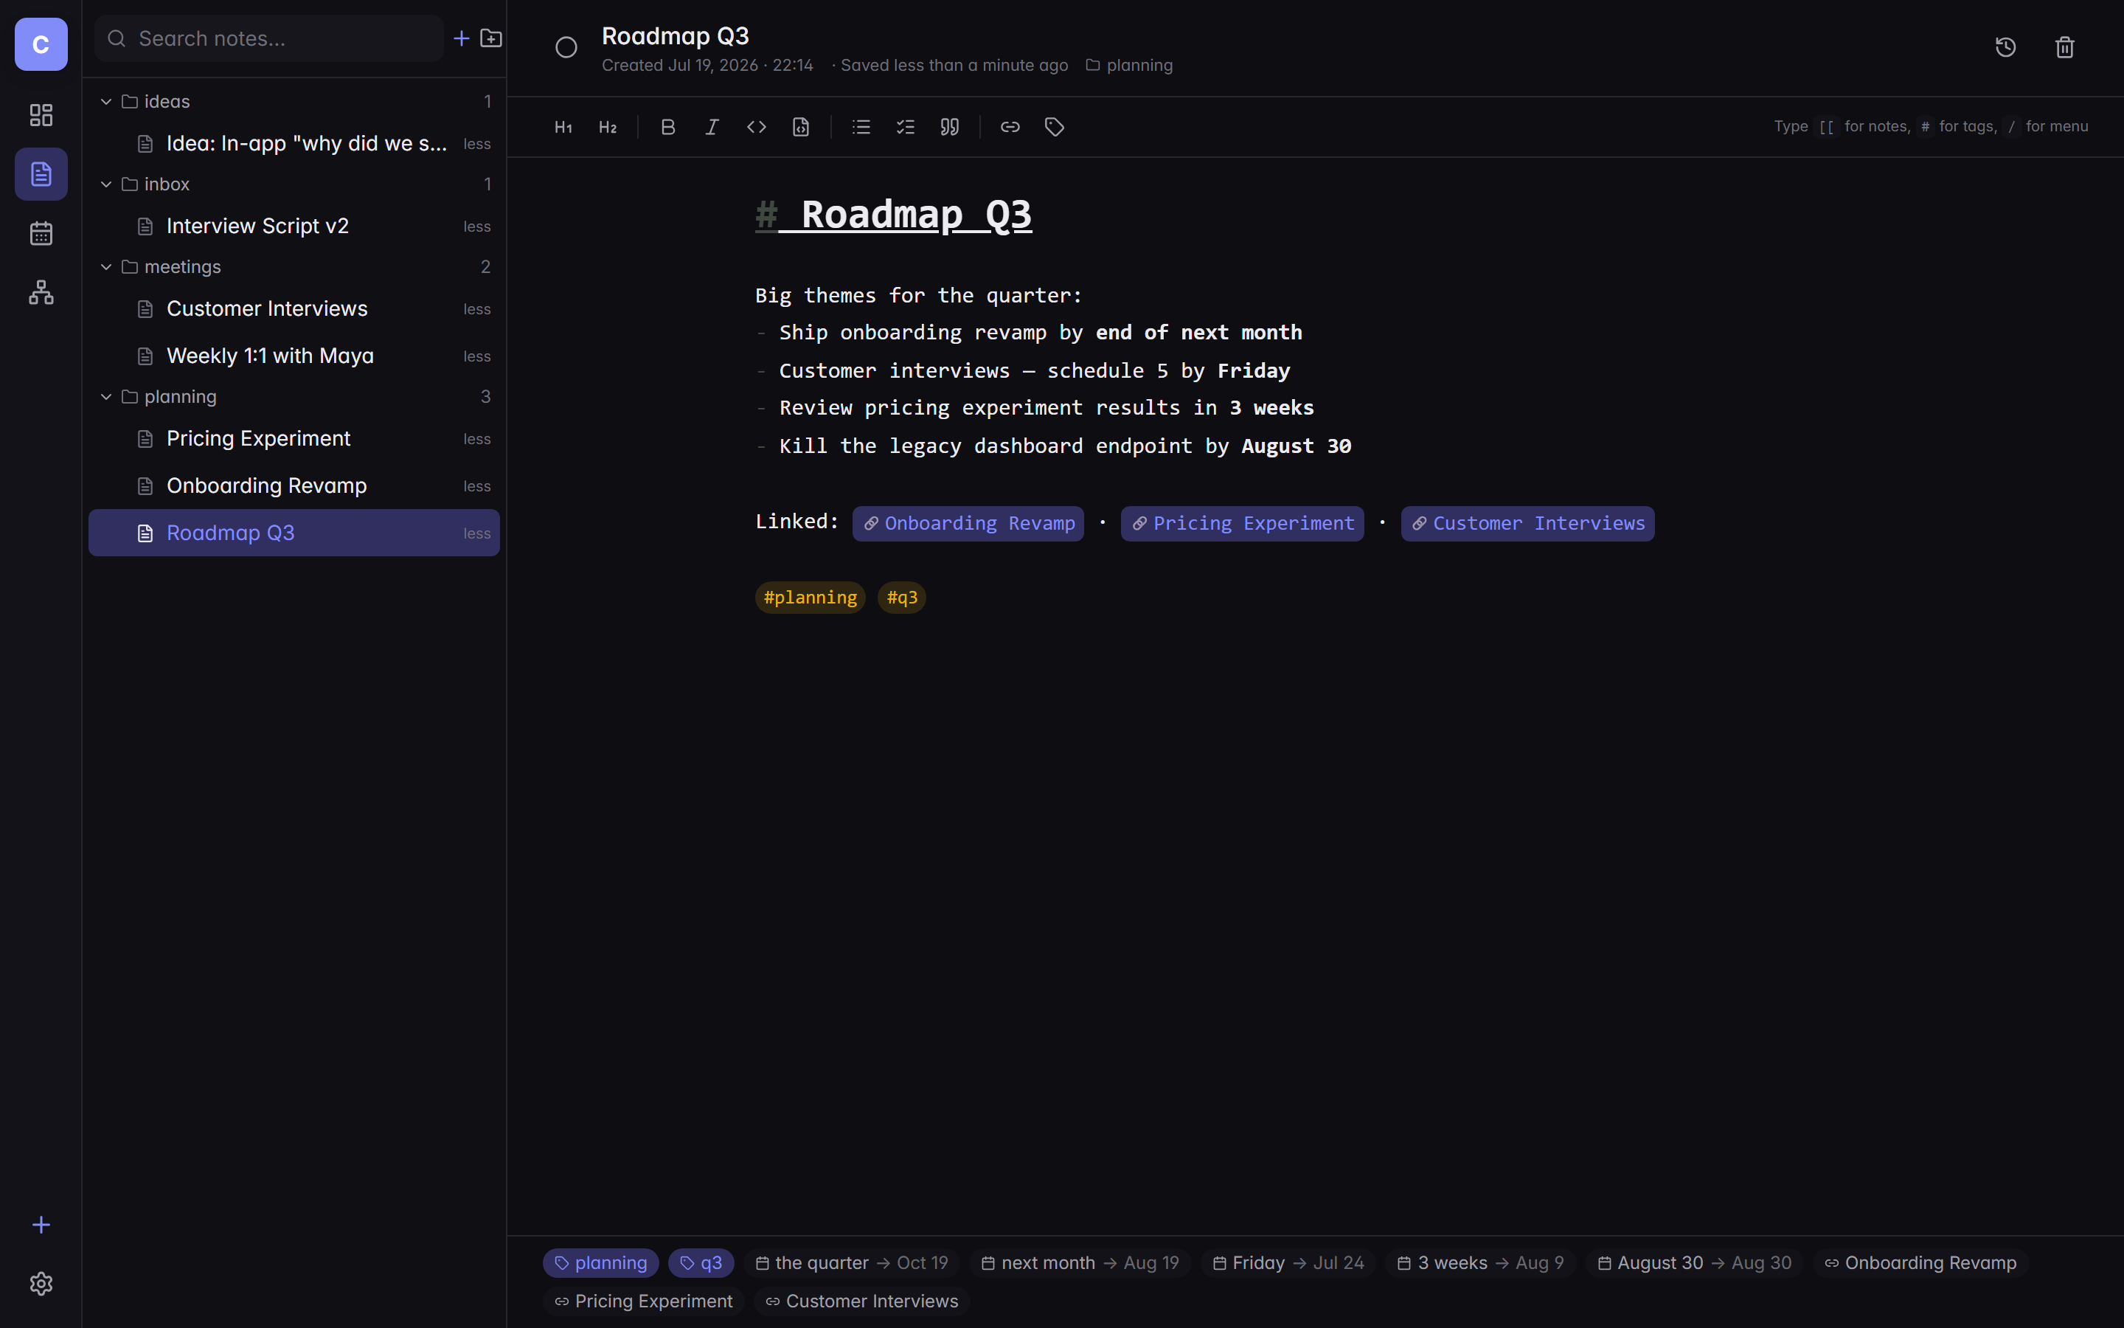The image size is (2124, 1328).
Task: Open the notes view in sidebar
Action: 41,174
